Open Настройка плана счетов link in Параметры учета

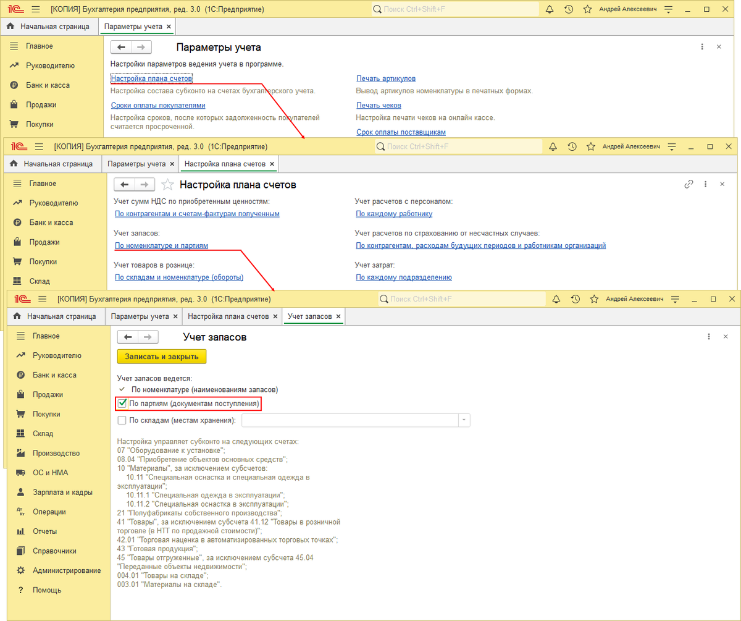click(152, 78)
